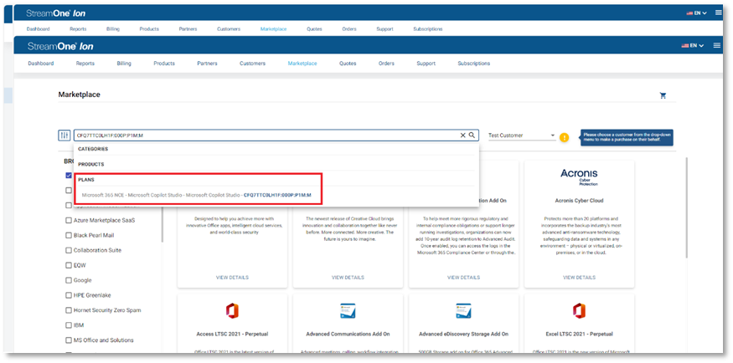The image size is (733, 363).
Task: Open Dashboard in the back window nav
Action: (x=38, y=29)
